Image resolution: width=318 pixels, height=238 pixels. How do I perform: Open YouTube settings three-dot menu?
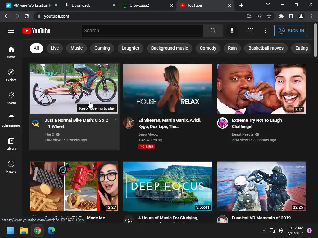coord(265,31)
